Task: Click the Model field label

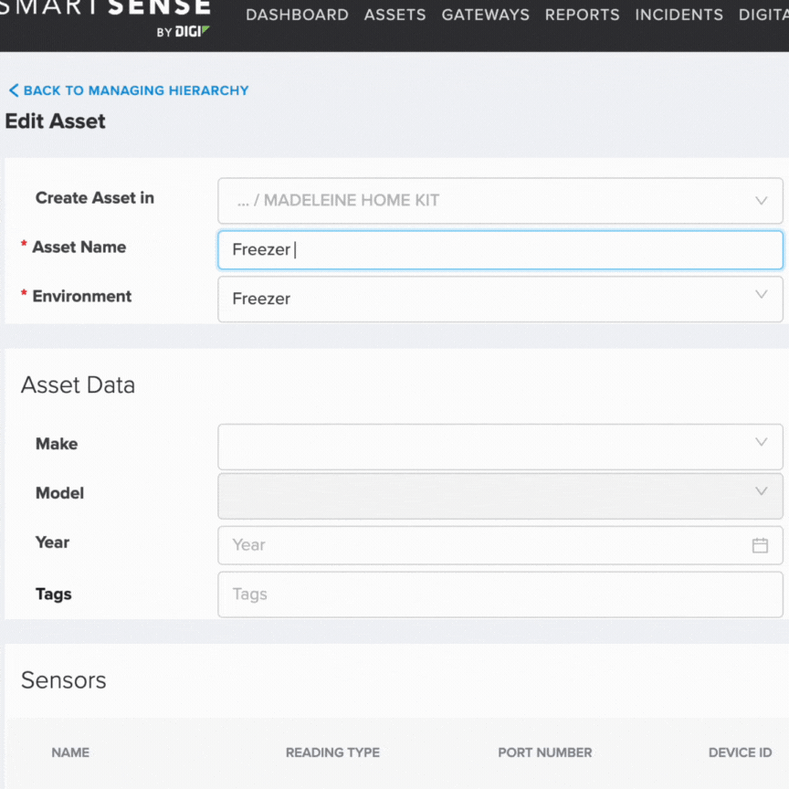Action: [x=59, y=493]
